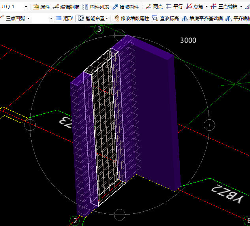Screen dimensions: 250x226
Task: Open the empty combo box dropdown
Action: click(51, 18)
